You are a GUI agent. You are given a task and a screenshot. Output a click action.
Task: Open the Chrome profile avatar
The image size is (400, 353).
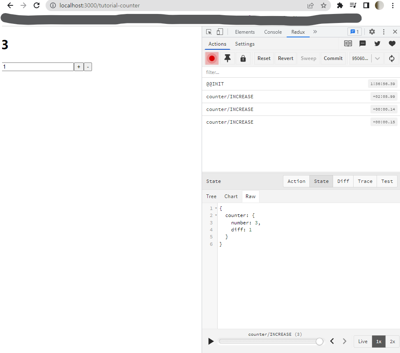click(379, 5)
